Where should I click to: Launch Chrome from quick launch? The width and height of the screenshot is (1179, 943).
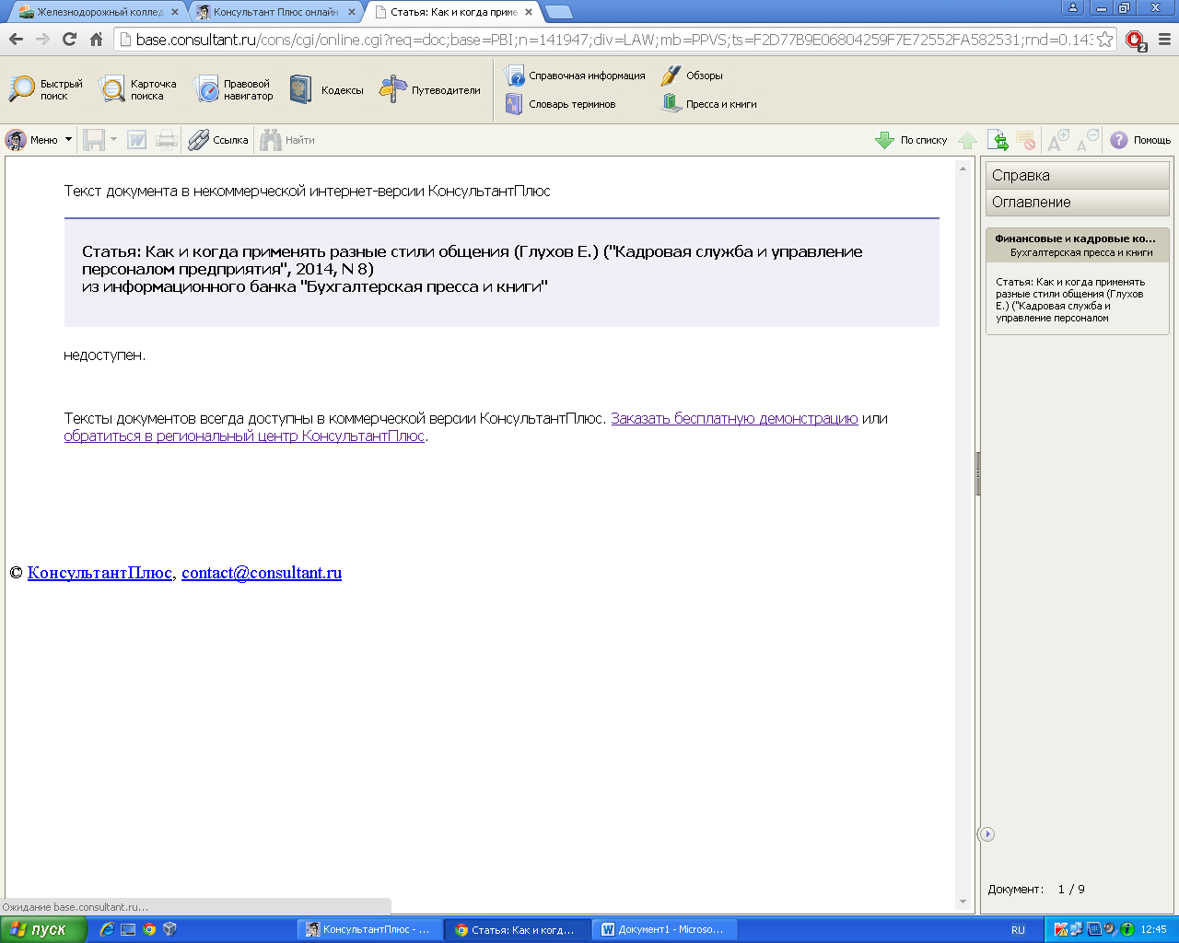click(x=148, y=929)
